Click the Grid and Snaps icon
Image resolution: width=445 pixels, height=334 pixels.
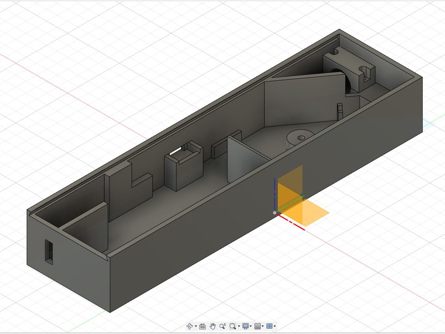pyautogui.click(x=257, y=326)
